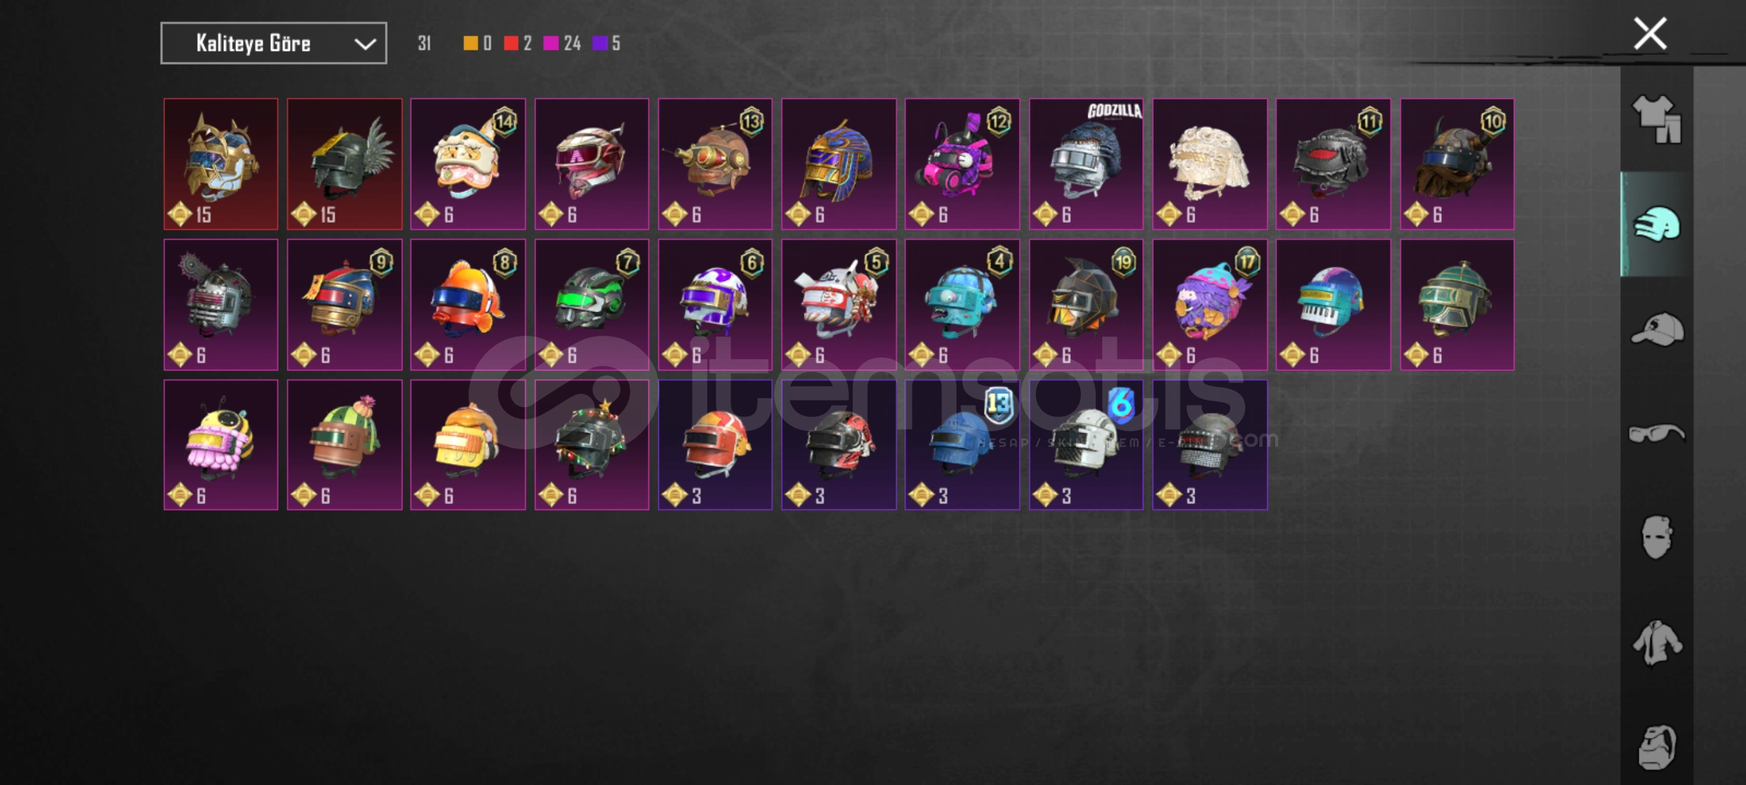Close the inventory screen with X
1746x785 pixels.
1650,33
